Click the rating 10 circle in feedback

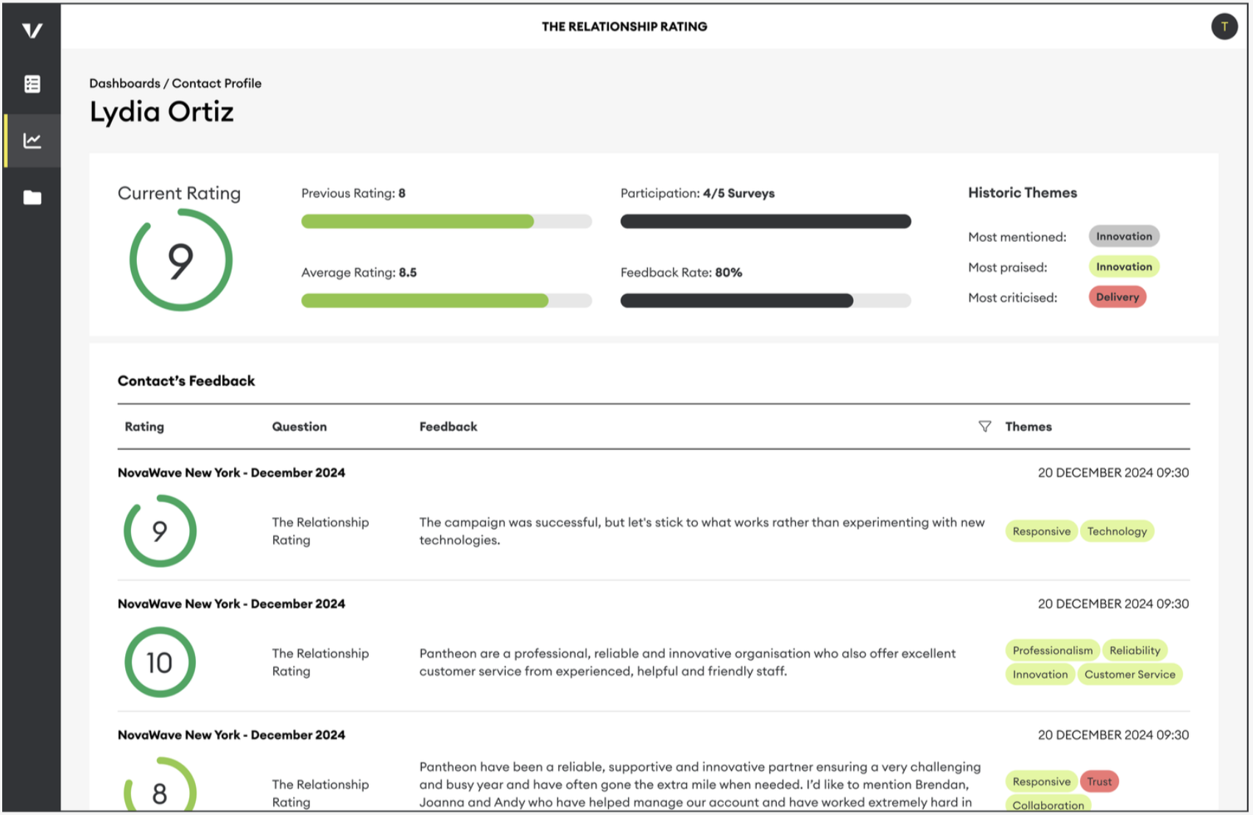click(x=160, y=662)
